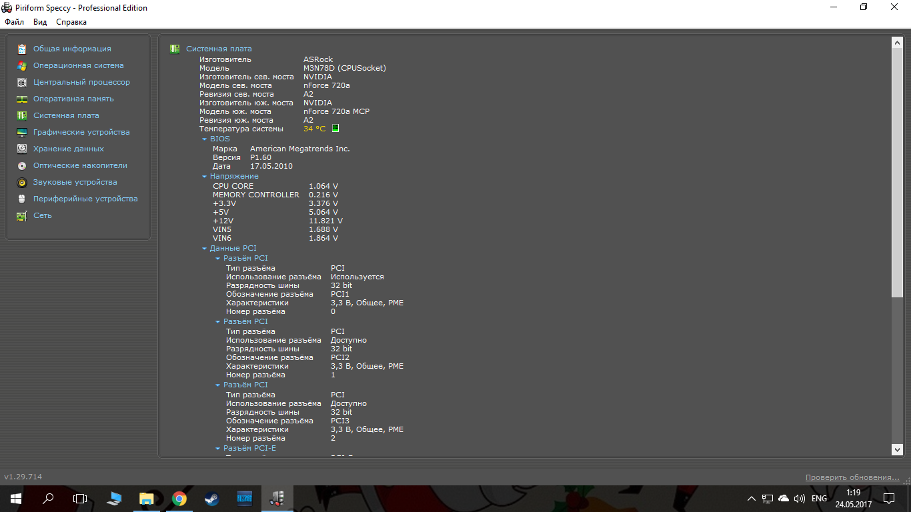The width and height of the screenshot is (911, 512).
Task: Launch File Explorer from the taskbar
Action: pos(147,498)
